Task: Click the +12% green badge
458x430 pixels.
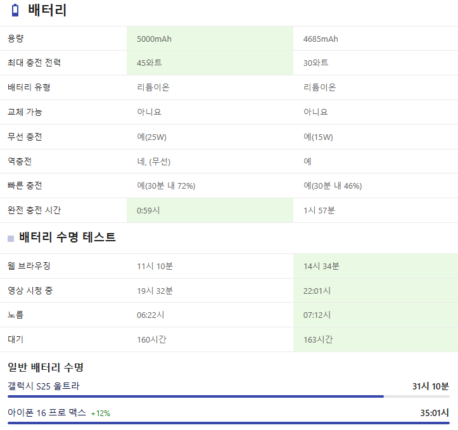Action: click(101, 414)
